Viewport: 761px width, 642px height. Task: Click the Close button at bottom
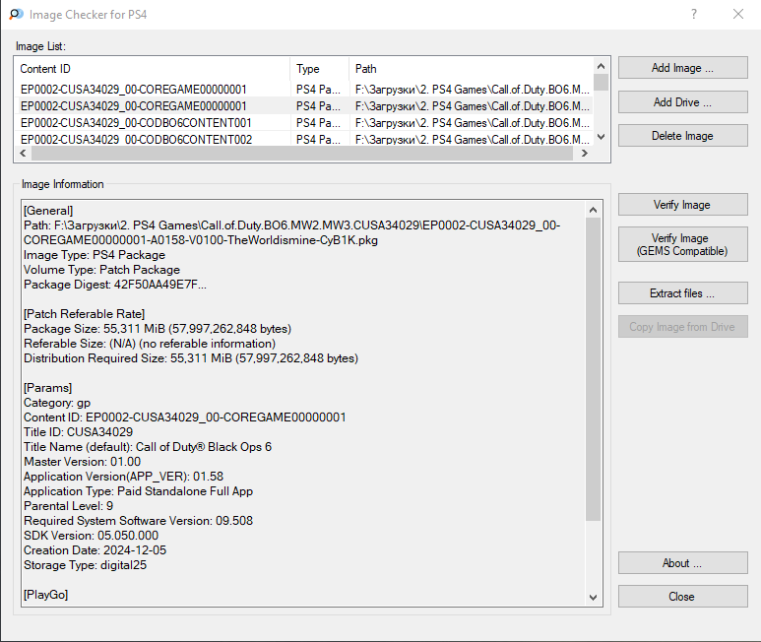[x=682, y=597]
